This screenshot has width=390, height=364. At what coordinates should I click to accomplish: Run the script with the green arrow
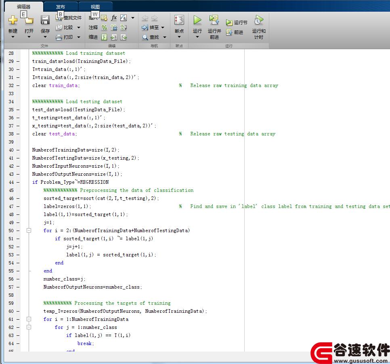[197, 20]
